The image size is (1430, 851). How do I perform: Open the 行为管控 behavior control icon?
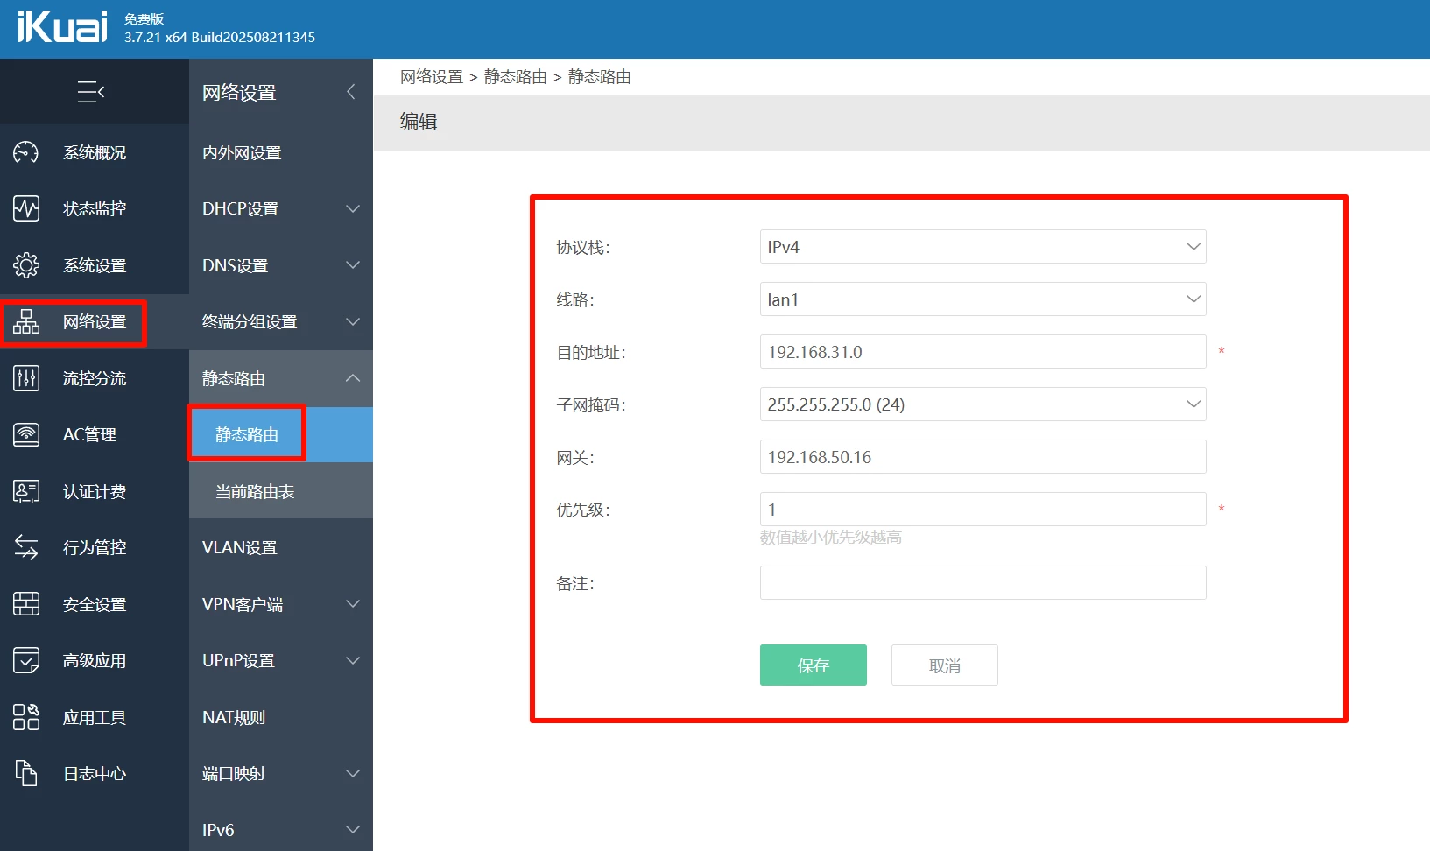click(x=26, y=547)
